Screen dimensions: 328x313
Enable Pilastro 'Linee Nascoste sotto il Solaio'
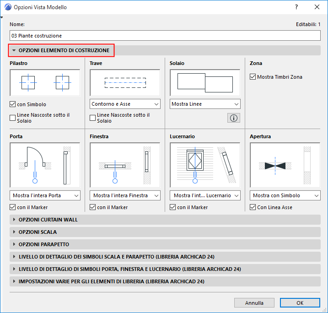point(12,118)
